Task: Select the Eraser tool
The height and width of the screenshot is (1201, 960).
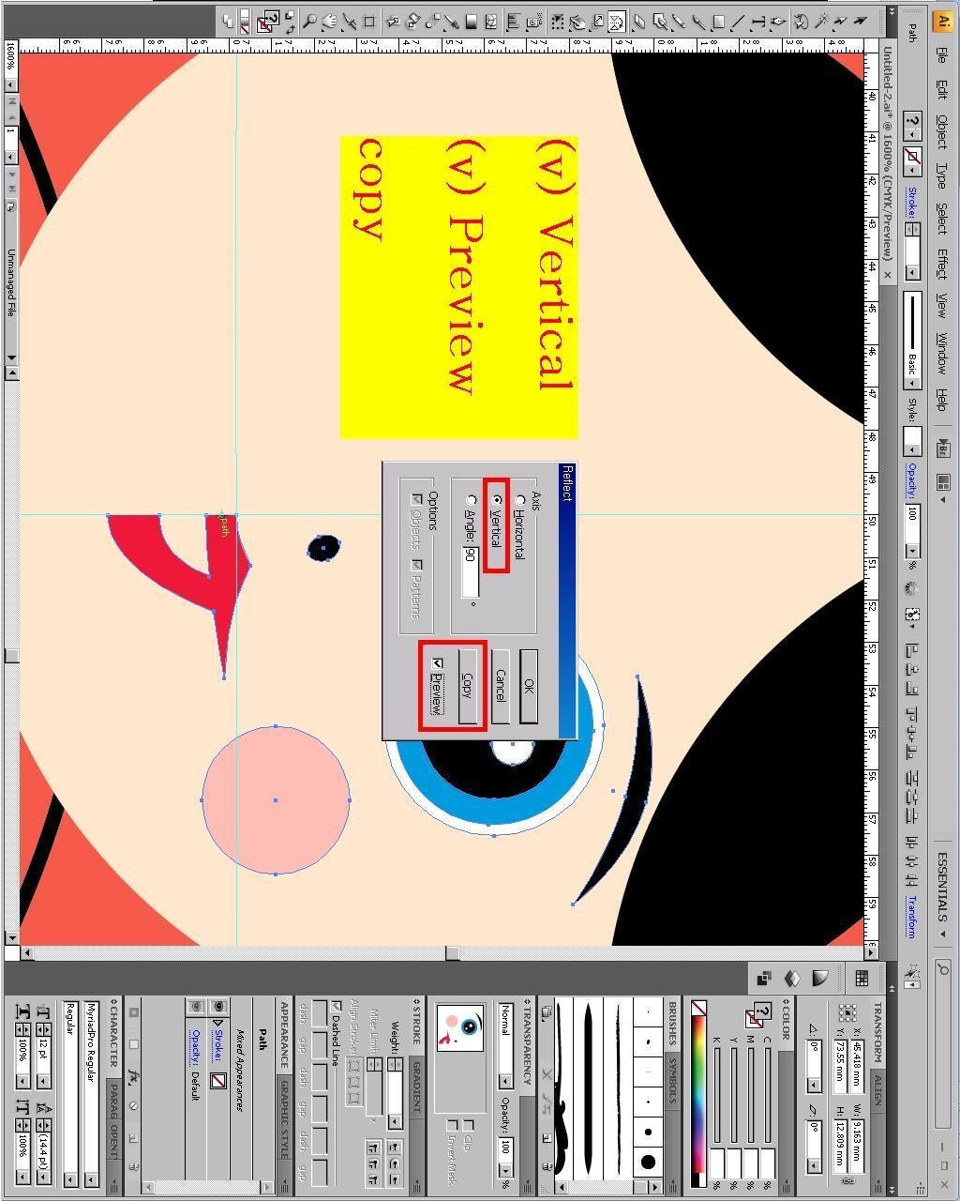Action: [639, 21]
